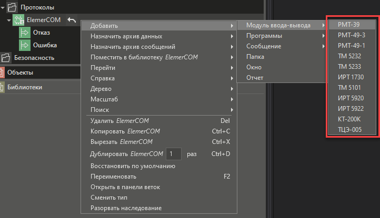Screen dimensions: 380x218
Task: Select РМТ-39 module from the list
Action: [347, 25]
